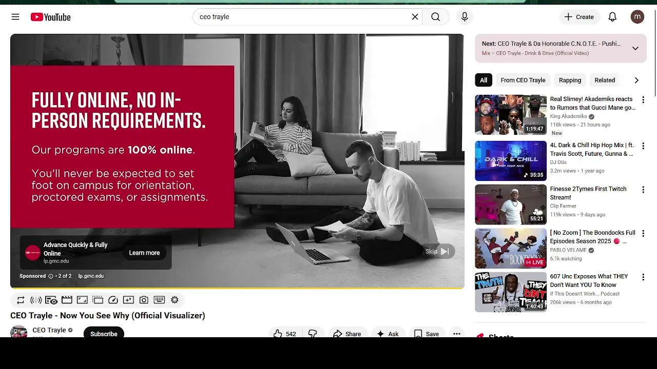Dislike the video with thumbs down

pos(313,334)
